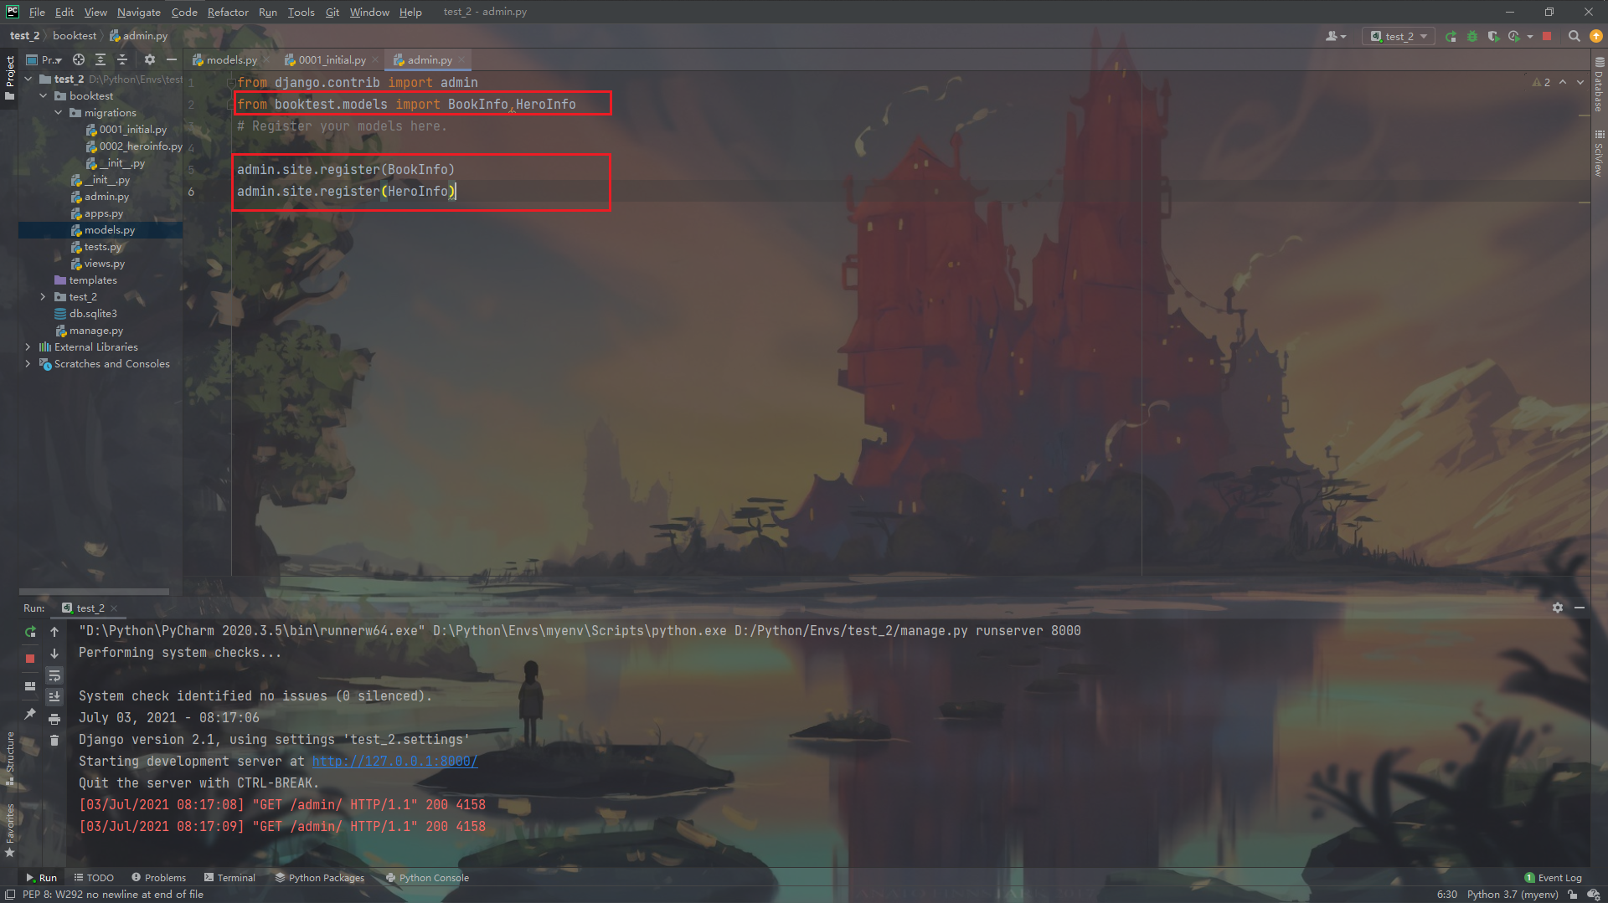The width and height of the screenshot is (1608, 903).
Task: Rerun test_2 from the top toolbar
Action: [1451, 36]
